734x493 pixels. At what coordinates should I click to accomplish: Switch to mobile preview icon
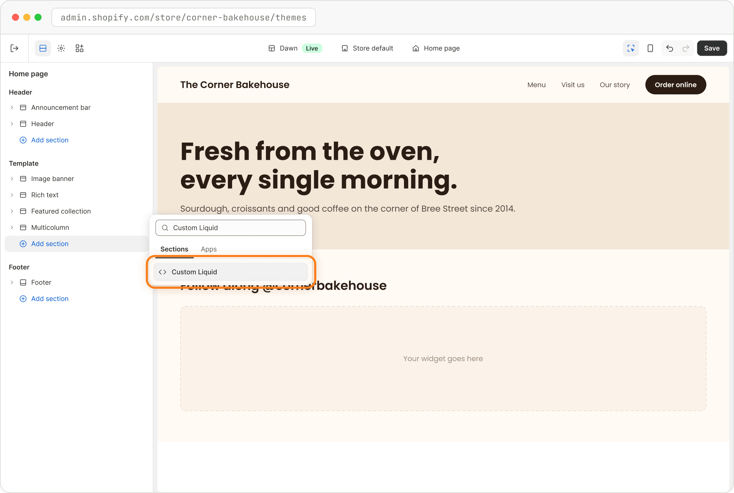650,48
